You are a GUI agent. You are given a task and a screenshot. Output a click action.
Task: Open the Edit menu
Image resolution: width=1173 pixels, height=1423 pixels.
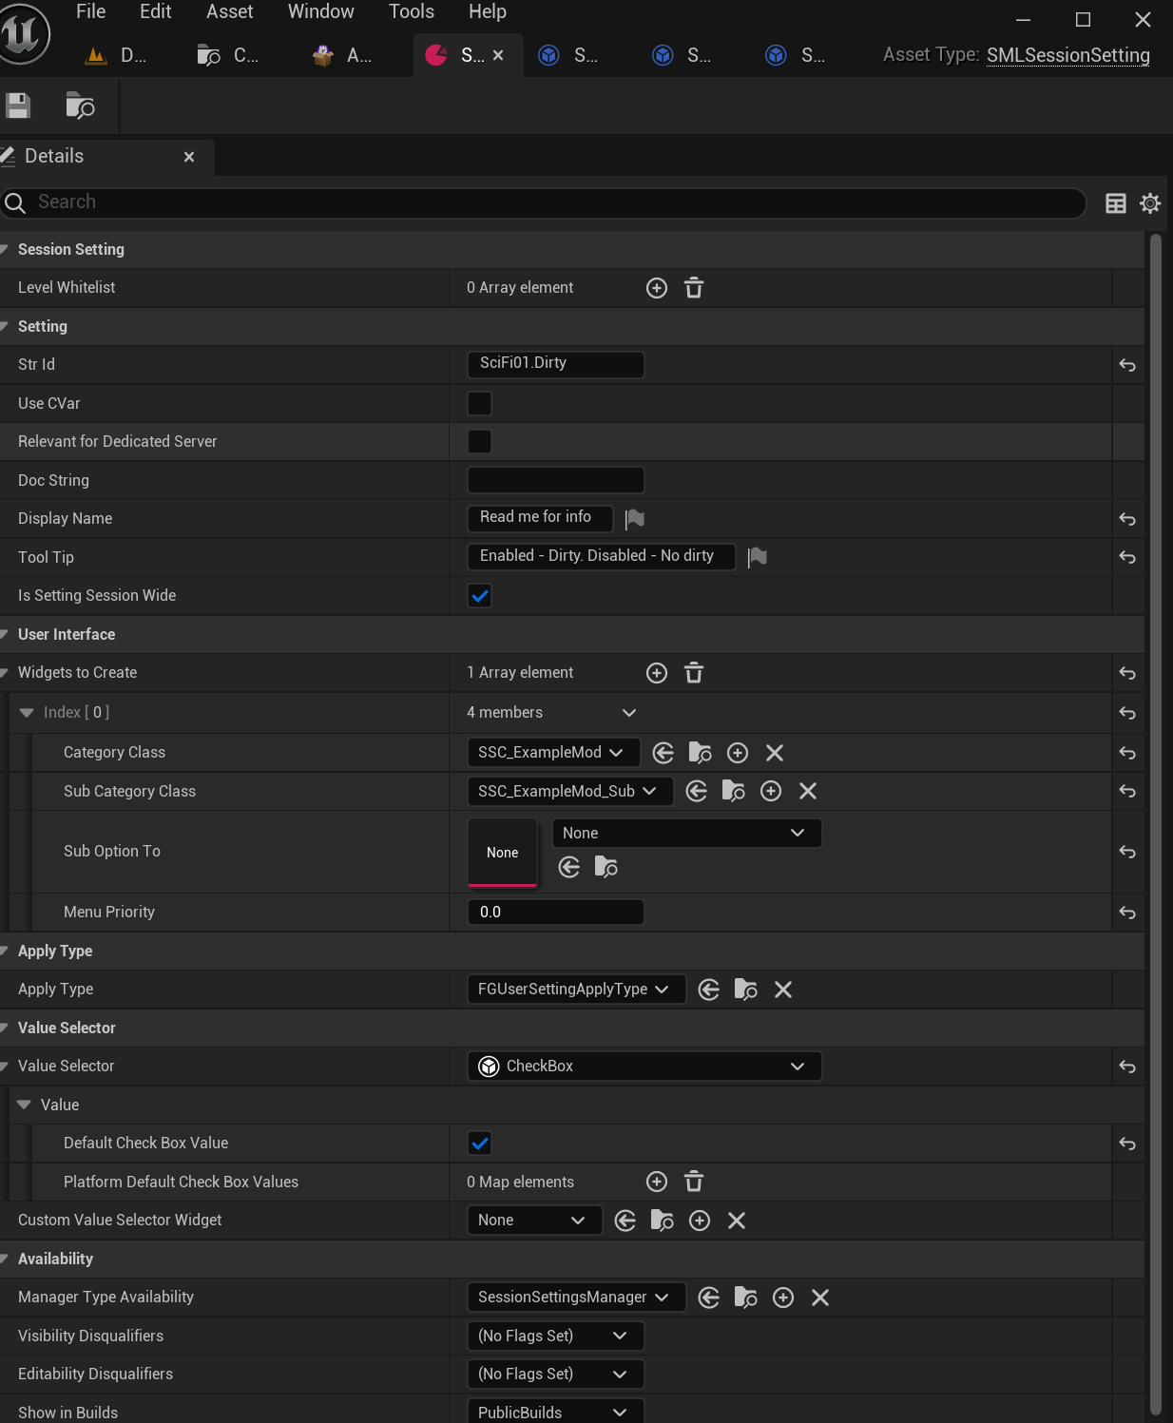156,11
